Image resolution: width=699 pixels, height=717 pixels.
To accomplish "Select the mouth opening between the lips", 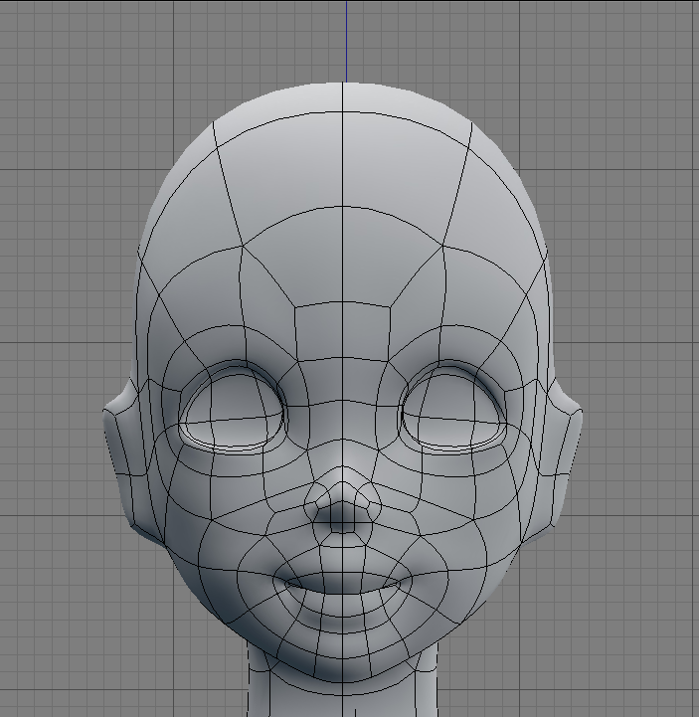I will (342, 583).
